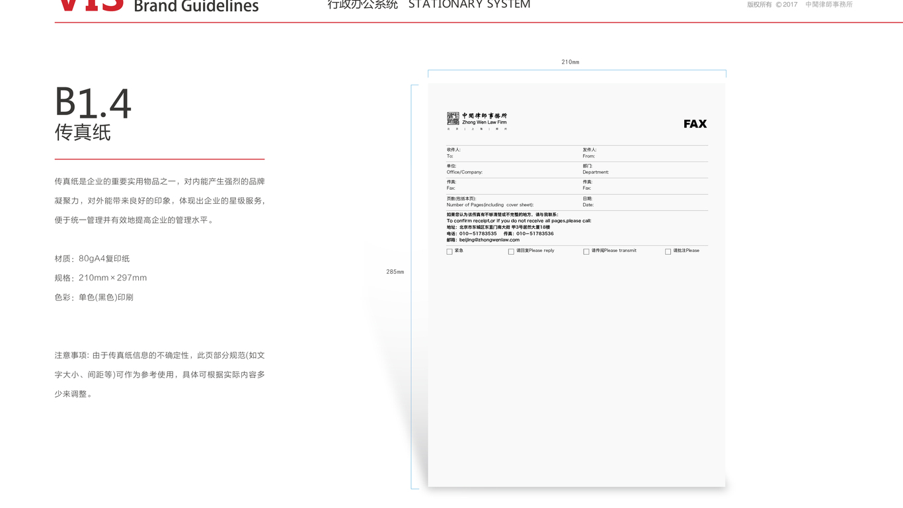Click the 注意事项 note paragraph

tap(160, 374)
